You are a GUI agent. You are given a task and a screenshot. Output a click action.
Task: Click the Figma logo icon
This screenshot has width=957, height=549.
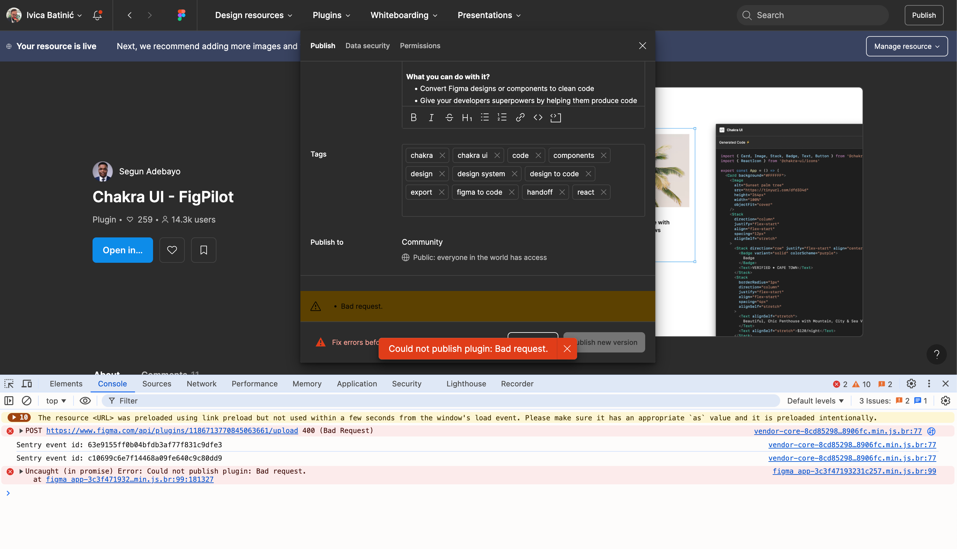pos(181,15)
